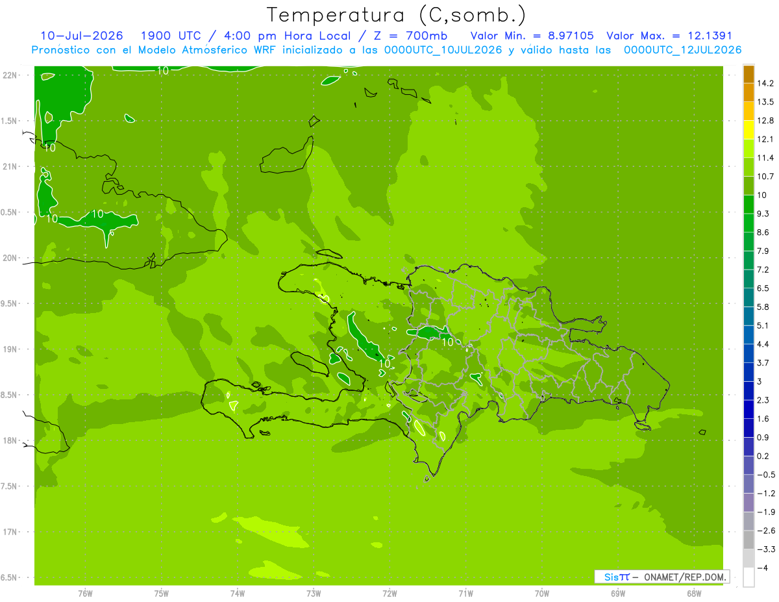
Task: Pick the light green swatch between 10.7 and 11.4
Action: [x=748, y=168]
